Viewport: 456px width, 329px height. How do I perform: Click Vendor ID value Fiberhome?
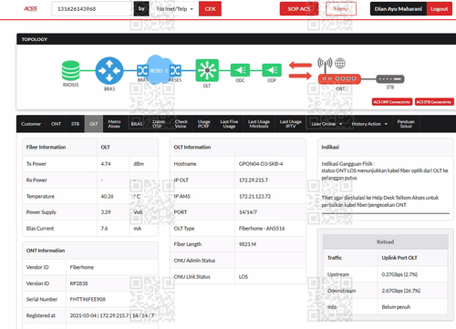pos(82,267)
